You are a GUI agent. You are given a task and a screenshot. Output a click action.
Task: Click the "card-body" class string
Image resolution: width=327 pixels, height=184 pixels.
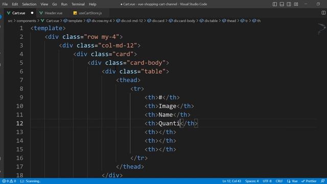tap(146, 63)
